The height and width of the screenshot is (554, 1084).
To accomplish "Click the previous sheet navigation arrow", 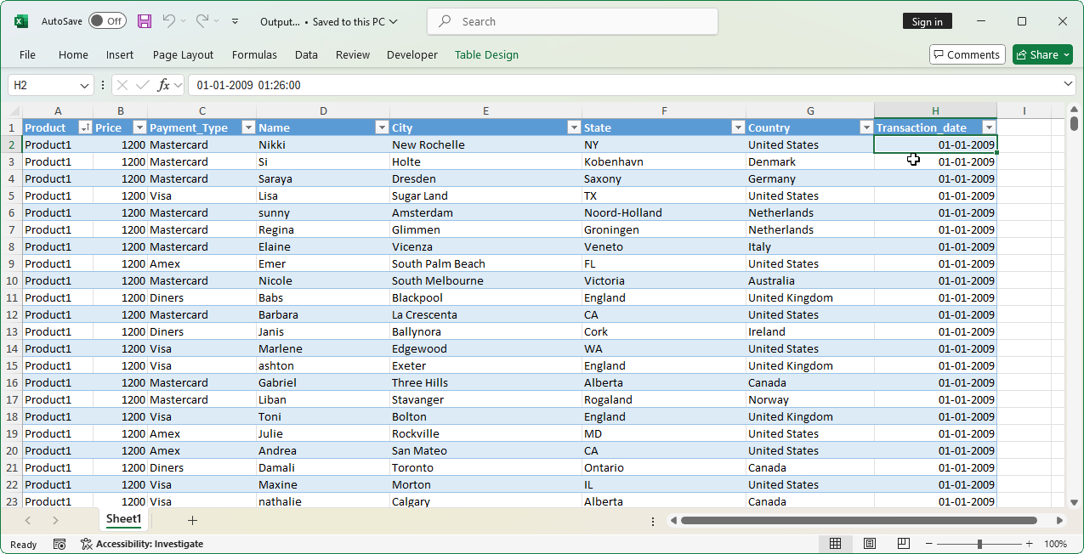I will click(x=28, y=520).
